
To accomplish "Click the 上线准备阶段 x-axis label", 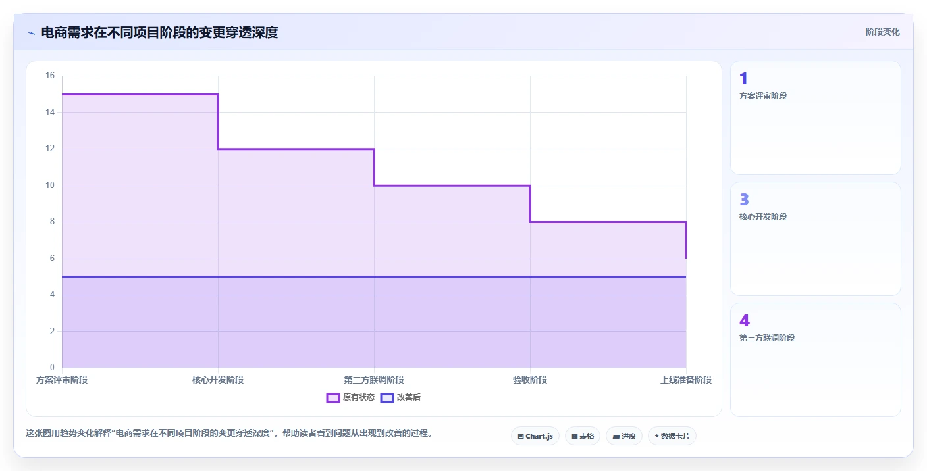I will (x=686, y=380).
